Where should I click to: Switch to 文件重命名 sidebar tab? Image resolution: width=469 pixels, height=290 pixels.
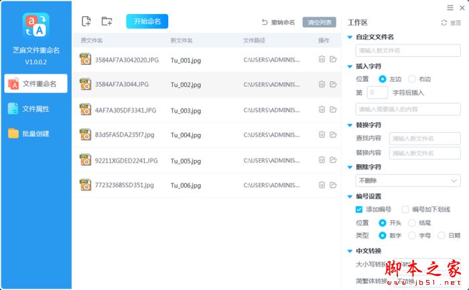click(x=36, y=84)
